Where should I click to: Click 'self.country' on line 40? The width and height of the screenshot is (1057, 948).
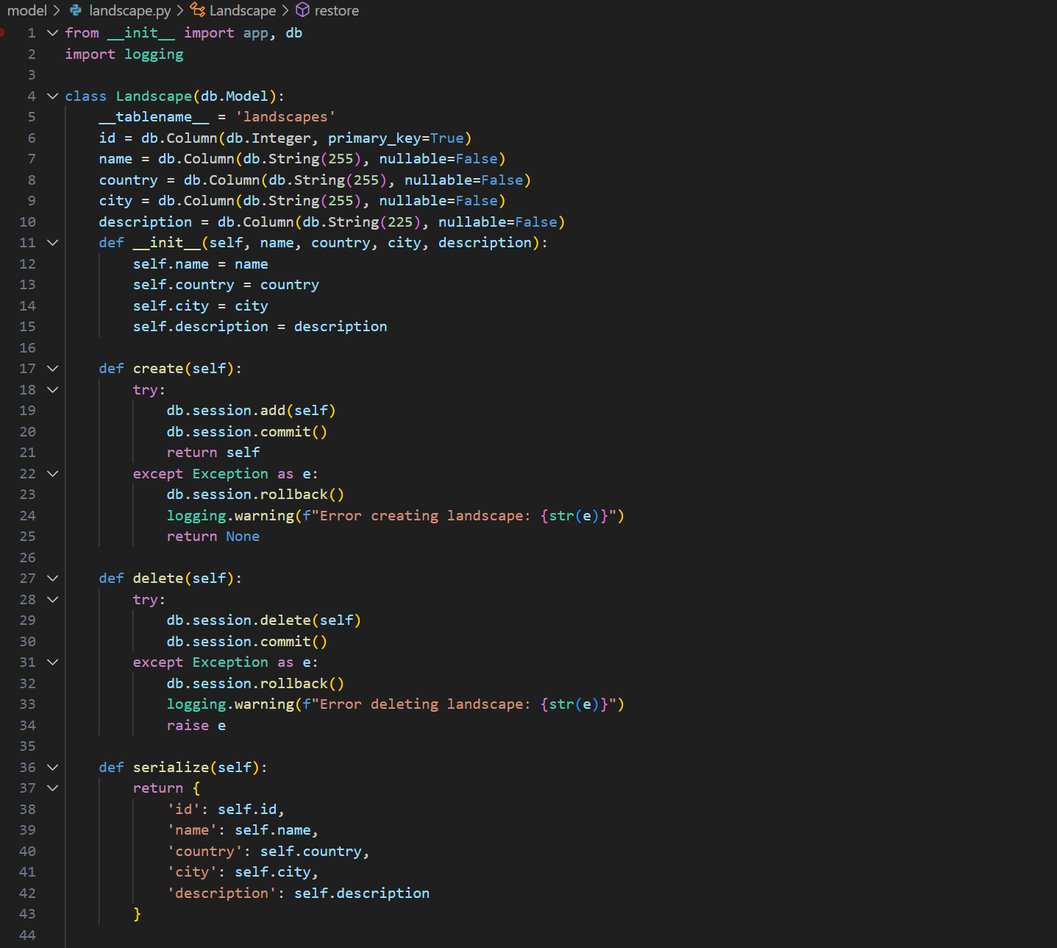tap(311, 851)
